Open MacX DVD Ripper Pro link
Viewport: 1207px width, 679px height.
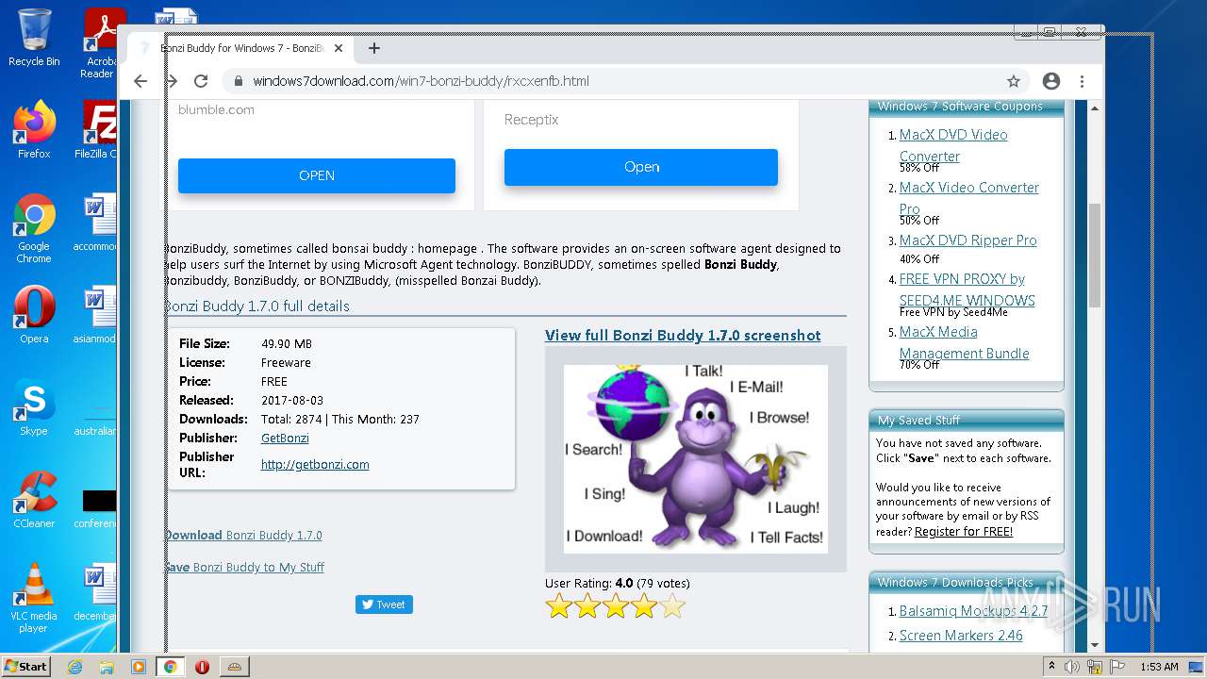[x=967, y=240]
